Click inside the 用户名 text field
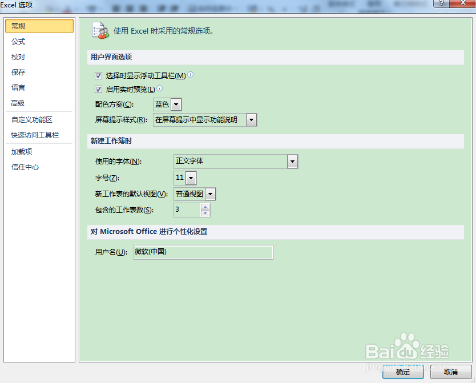476x383 pixels. click(x=203, y=252)
